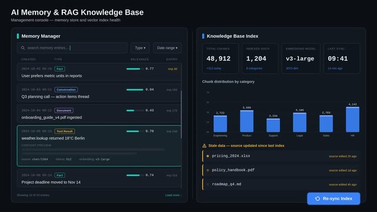Click the Legal bar in the chart
Screen dimensions: 377x212
299,122
